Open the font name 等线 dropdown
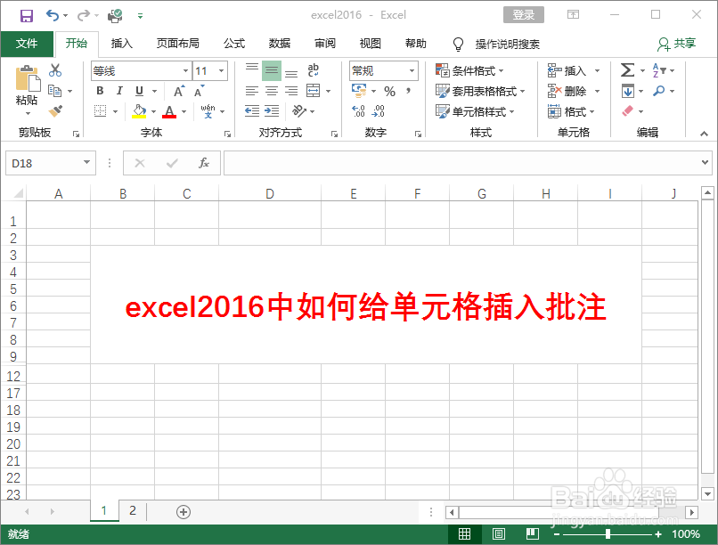718x545 pixels. point(185,71)
